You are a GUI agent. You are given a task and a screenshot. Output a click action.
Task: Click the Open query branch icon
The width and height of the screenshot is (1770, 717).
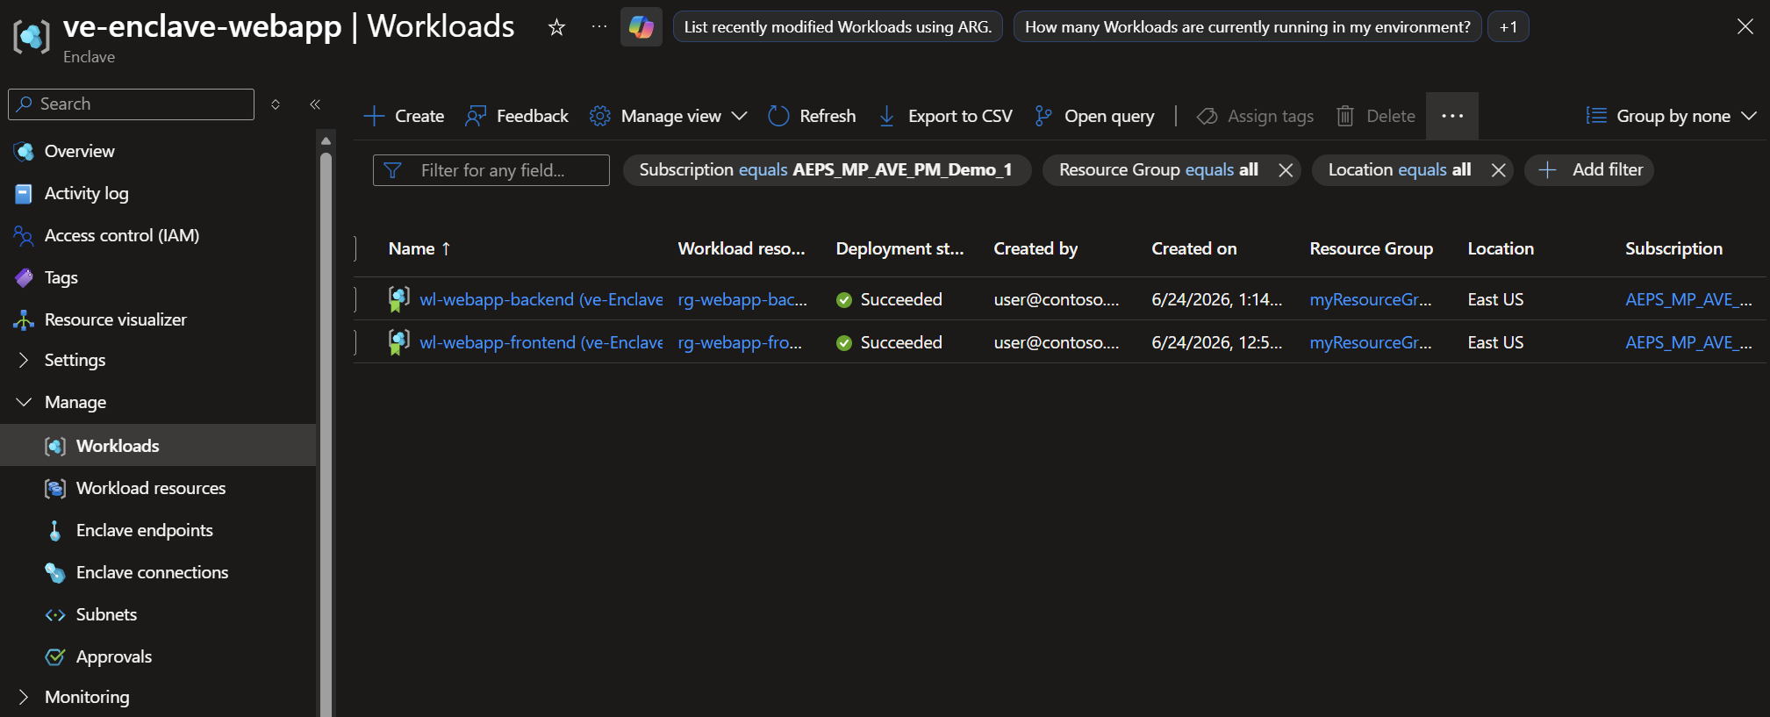[x=1043, y=116]
